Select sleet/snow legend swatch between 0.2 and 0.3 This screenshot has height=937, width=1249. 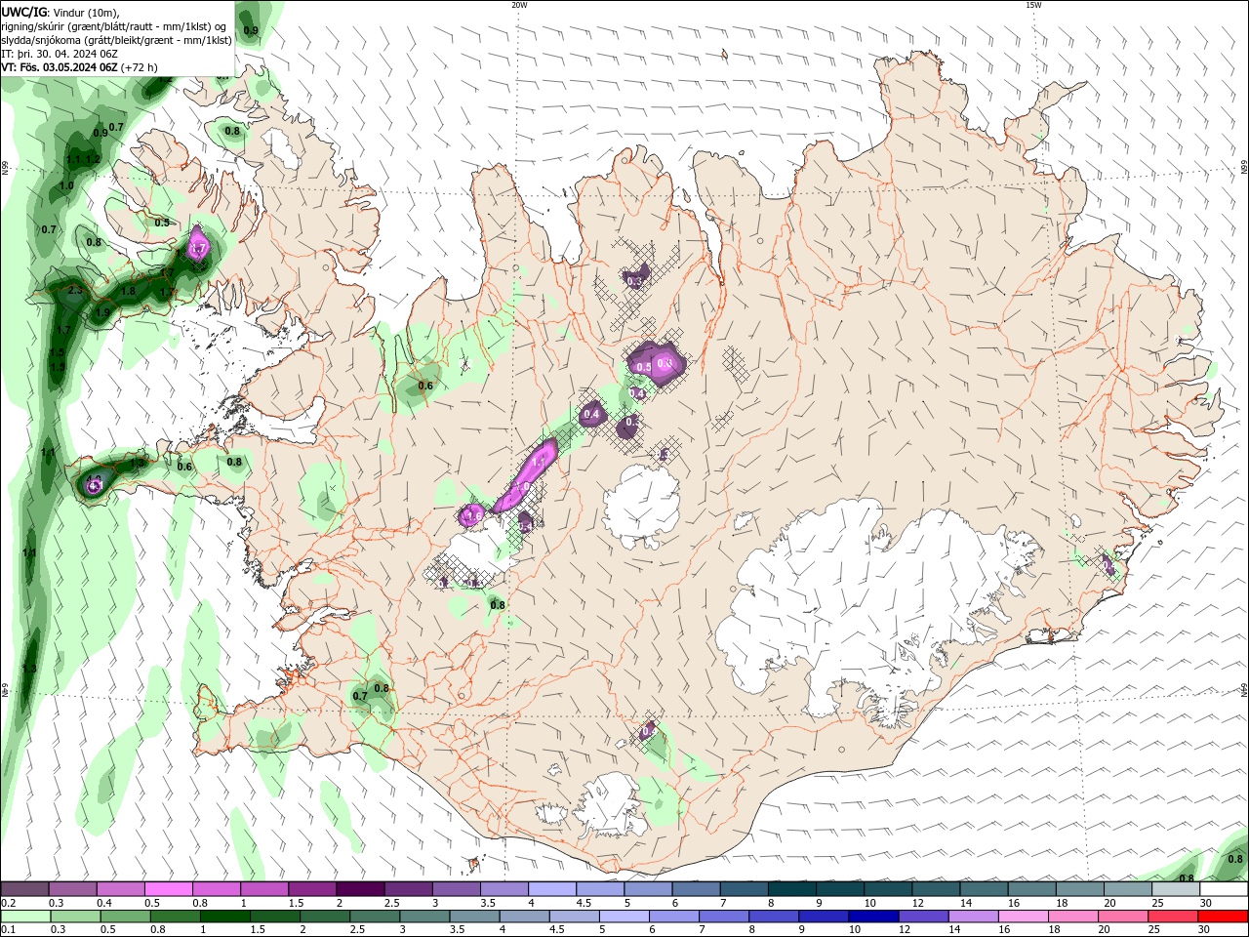click(x=24, y=888)
